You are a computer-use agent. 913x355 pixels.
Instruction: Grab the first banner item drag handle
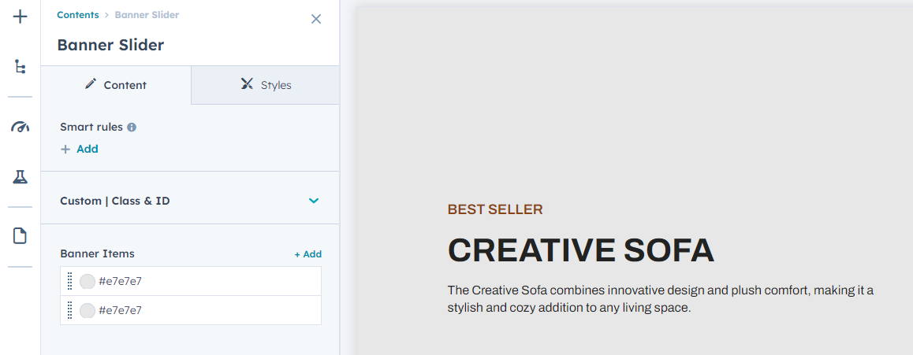70,281
